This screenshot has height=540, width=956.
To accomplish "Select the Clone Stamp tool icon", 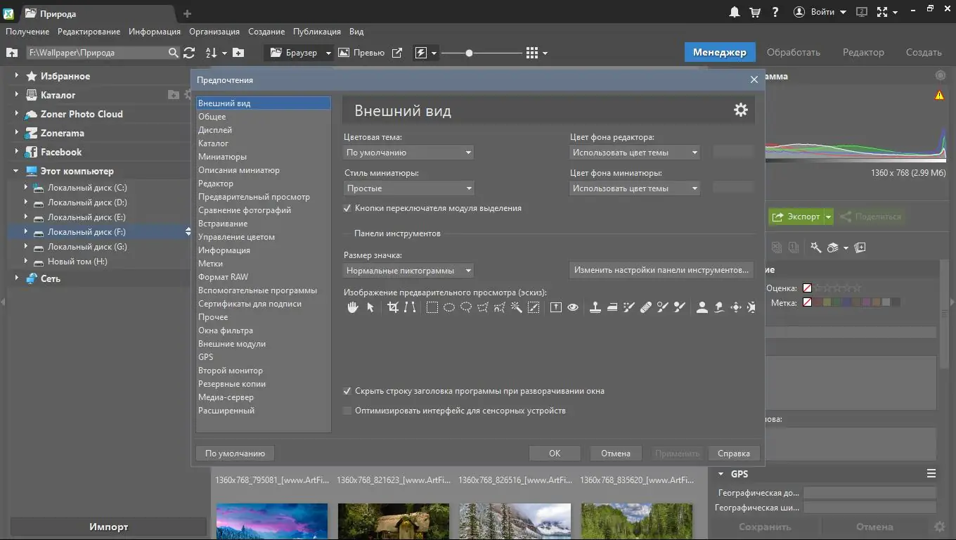I will (595, 307).
